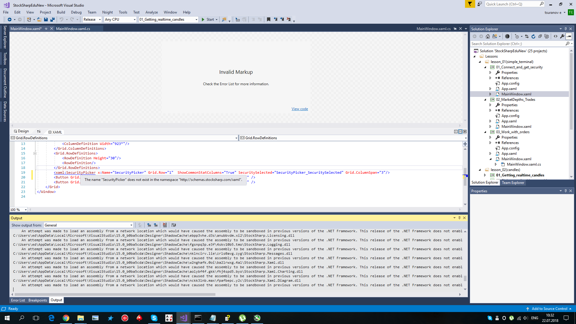Click the Open File folder icon

[39, 19]
